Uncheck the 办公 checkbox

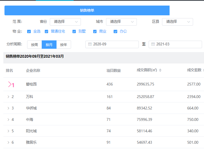click(115, 31)
